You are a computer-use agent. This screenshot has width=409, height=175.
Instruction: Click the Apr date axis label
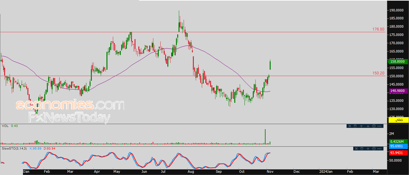(97, 171)
